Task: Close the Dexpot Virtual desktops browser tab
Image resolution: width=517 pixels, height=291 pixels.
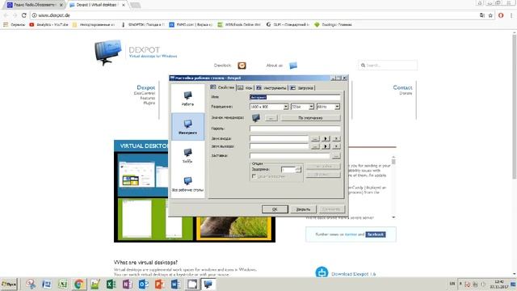Action: pyautogui.click(x=124, y=5)
